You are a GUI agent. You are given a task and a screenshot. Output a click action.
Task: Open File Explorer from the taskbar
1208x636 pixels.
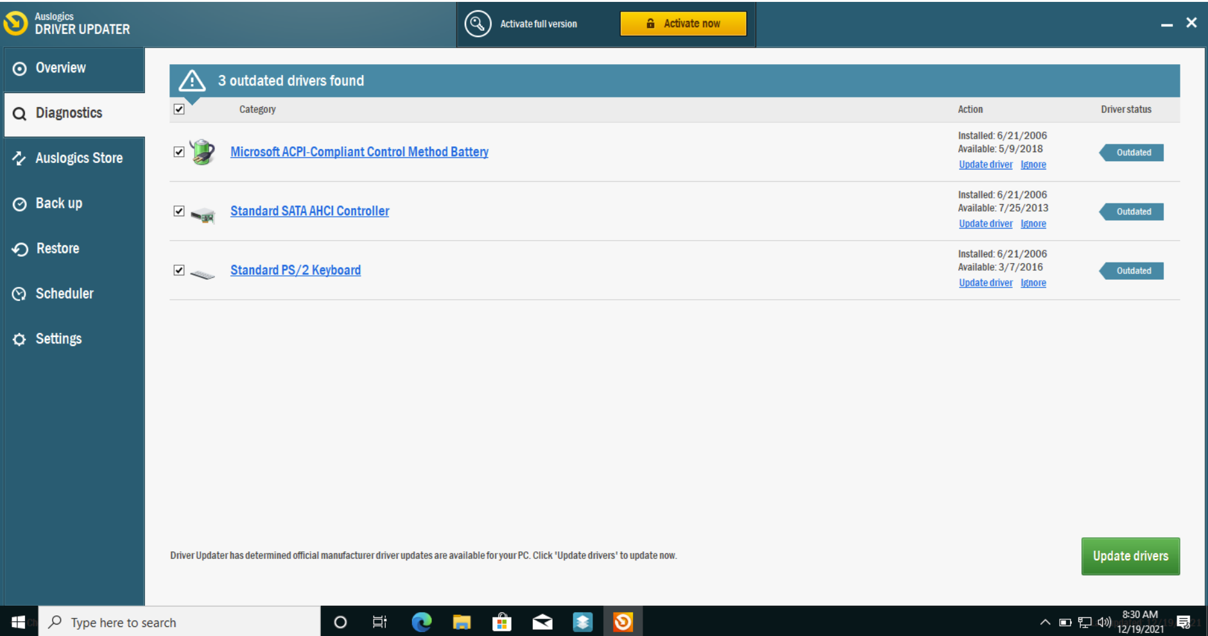click(x=462, y=622)
